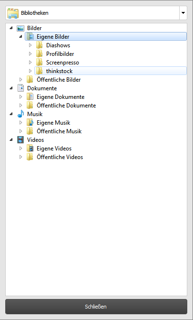Expand the Öffentliche Bilder folder
The height and width of the screenshot is (320, 193).
tap(20, 80)
